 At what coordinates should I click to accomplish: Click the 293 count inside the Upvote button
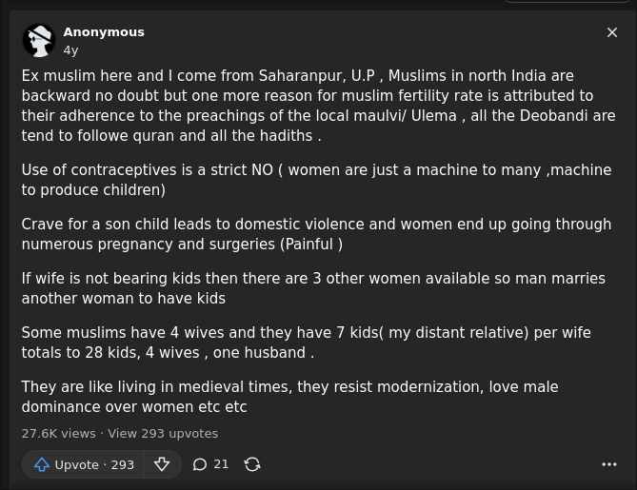click(122, 465)
